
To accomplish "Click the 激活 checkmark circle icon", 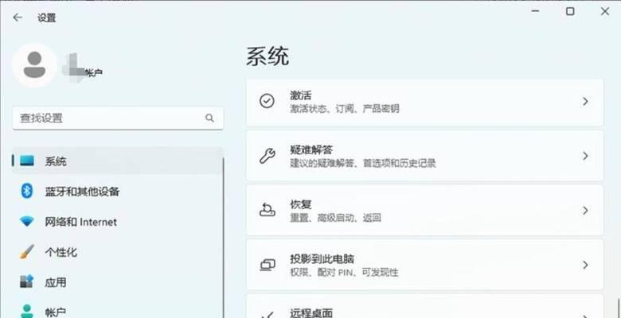I will coord(267,101).
